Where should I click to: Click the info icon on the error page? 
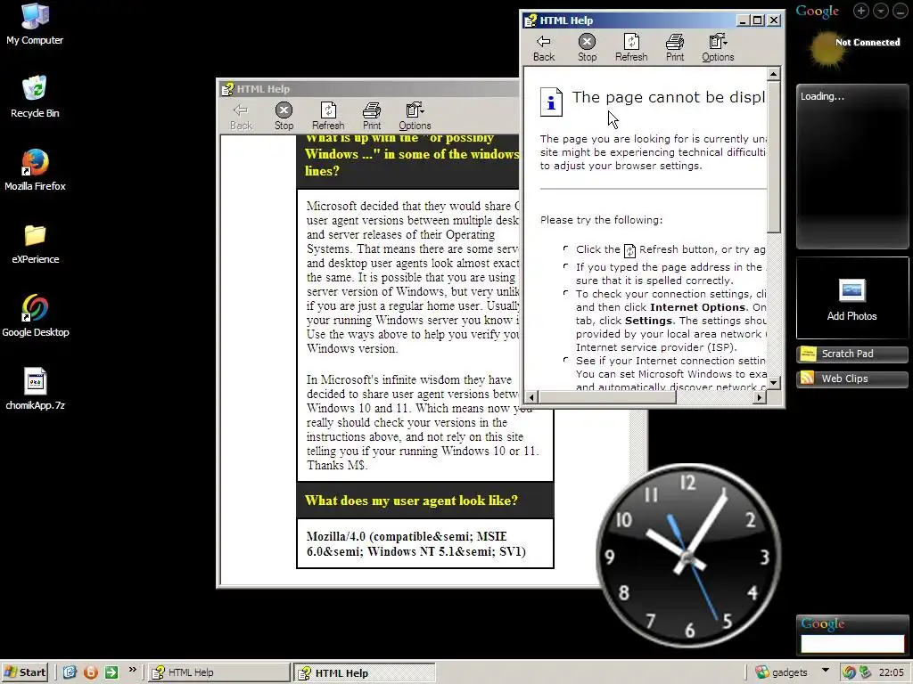(551, 102)
